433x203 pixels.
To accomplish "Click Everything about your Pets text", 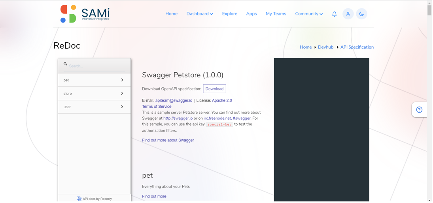I will click(166, 186).
